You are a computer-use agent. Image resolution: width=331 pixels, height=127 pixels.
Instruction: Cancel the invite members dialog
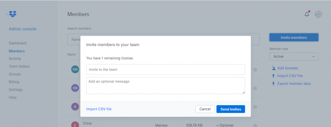(x=205, y=109)
